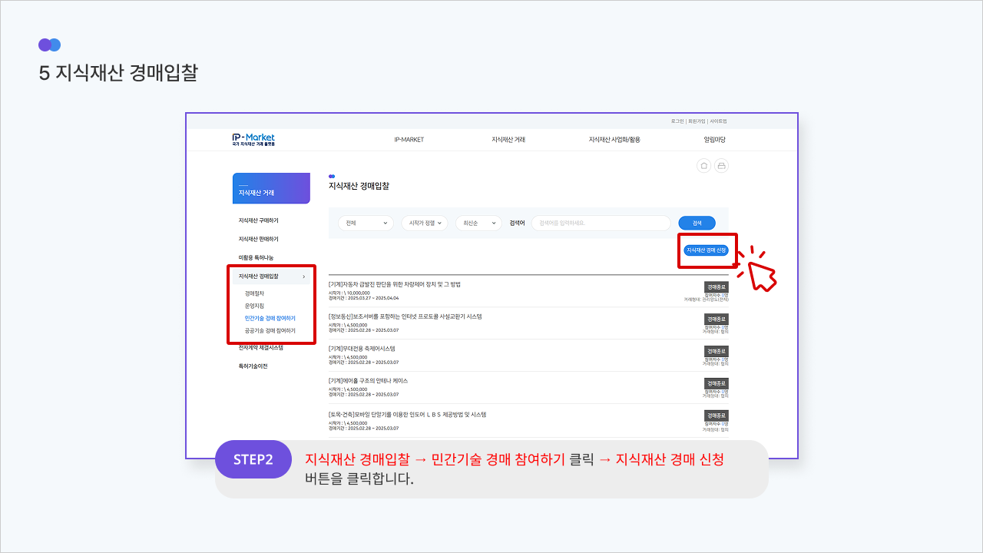Viewport: 983px width, 553px height.
Task: Click the home icon button
Action: coord(703,166)
